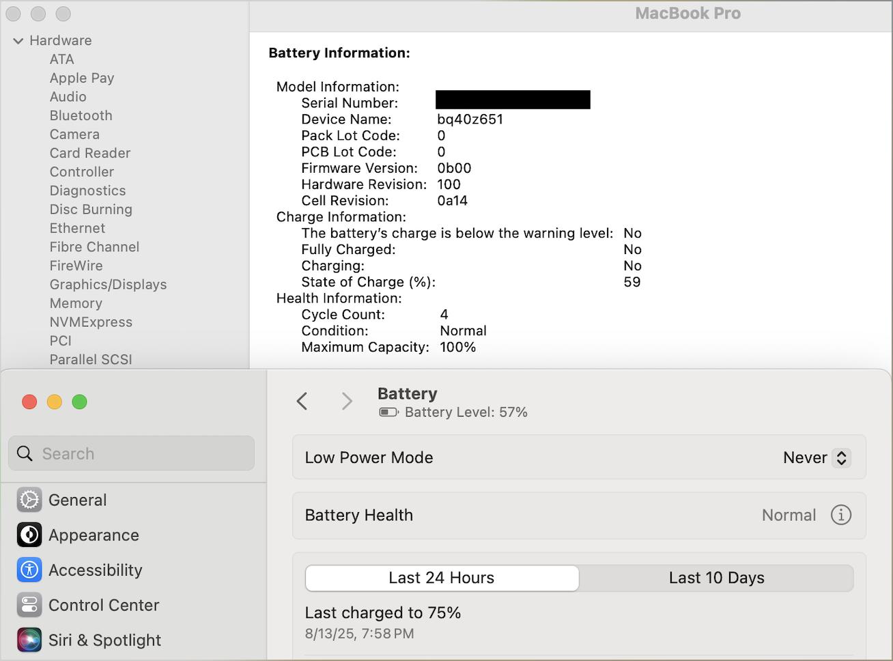Click Cycle Count value 4
The image size is (893, 661).
tap(444, 315)
